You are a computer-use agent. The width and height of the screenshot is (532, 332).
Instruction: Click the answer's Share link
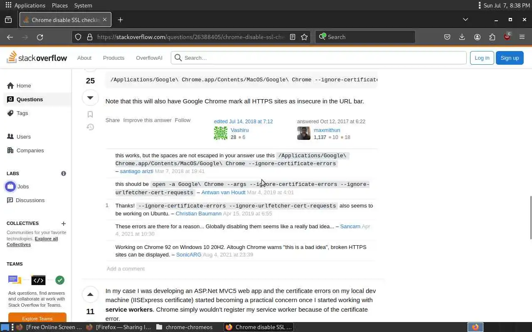tap(113, 120)
